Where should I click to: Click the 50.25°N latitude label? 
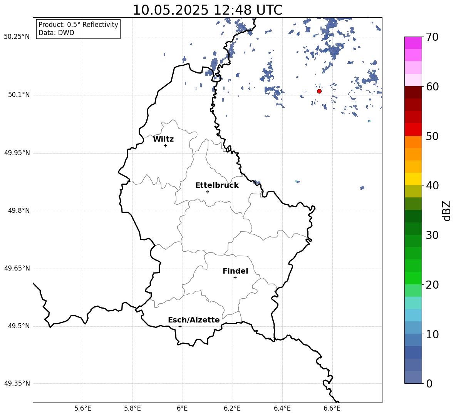click(17, 37)
